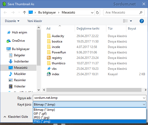148x125 pixels.
Task: Expand the Dosya adı dropdown arrow
Action: click(144, 98)
